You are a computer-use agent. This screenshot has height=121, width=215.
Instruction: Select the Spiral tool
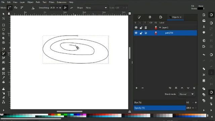coord(3,43)
